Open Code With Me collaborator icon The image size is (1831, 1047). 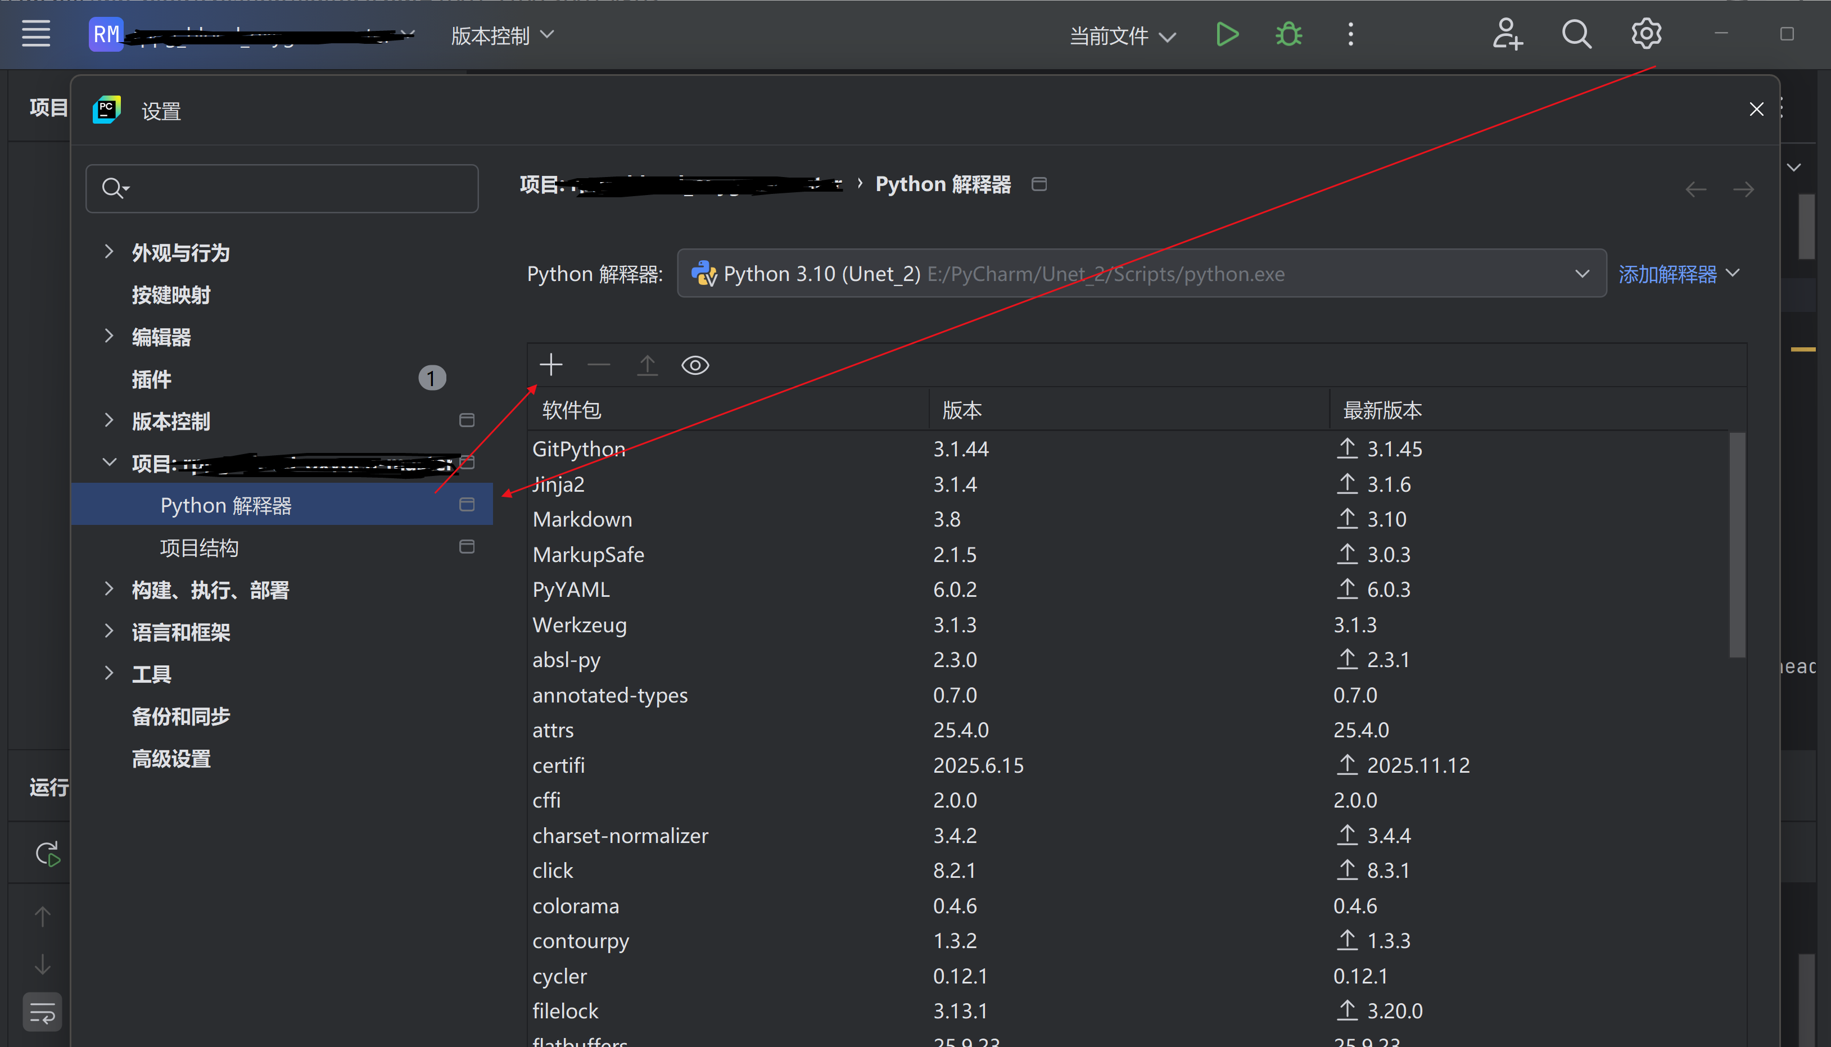tap(1507, 34)
